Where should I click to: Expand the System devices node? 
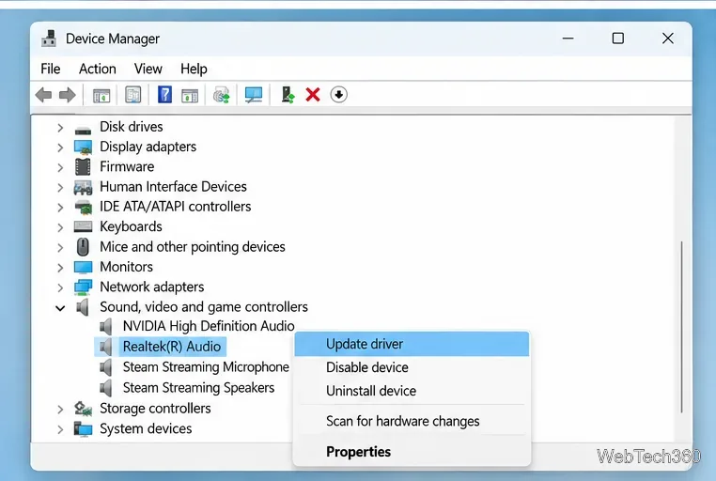[x=60, y=429]
